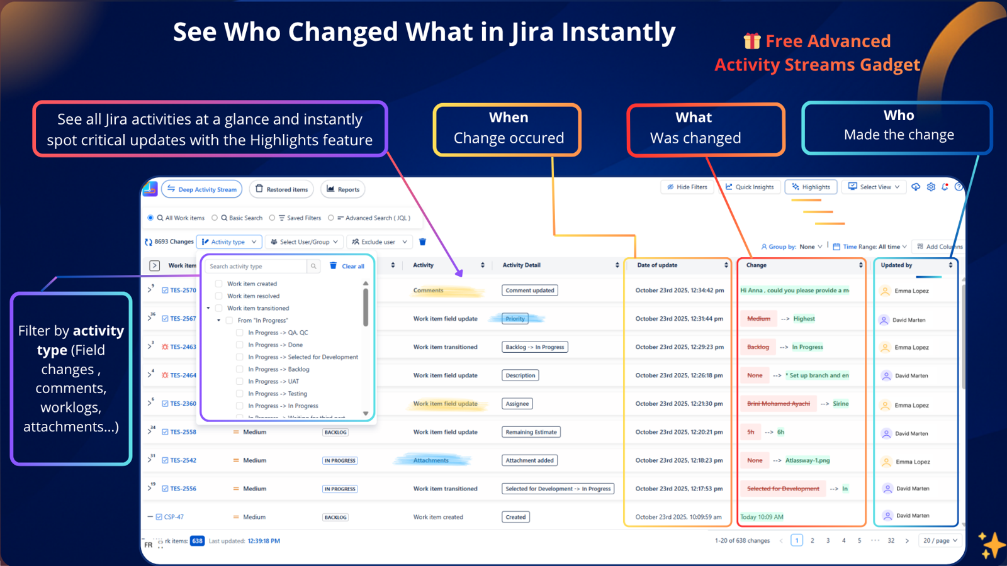Click the help question mark icon
Screen dimensions: 1007x566
959,187
